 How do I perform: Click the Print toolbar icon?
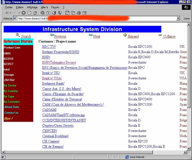pyautogui.click(x=79, y=13)
